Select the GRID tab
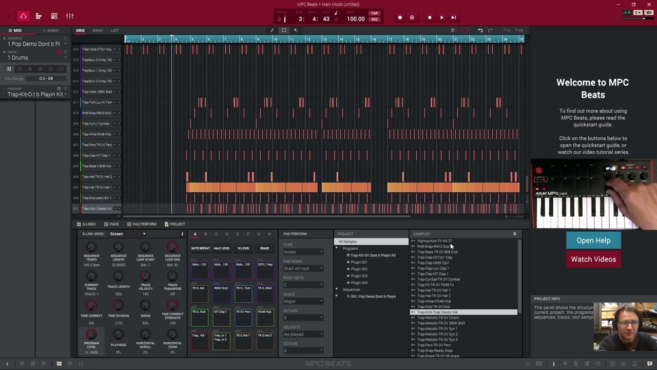Viewport: 657px width, 370px height. click(80, 30)
